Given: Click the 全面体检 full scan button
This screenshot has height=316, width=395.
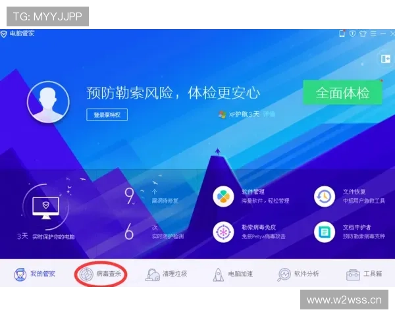Looking at the screenshot, I should (x=342, y=93).
